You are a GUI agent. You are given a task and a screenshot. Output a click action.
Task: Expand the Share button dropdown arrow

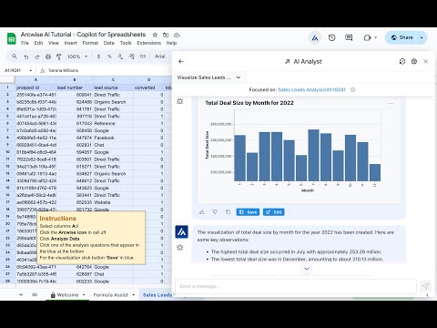click(422, 37)
